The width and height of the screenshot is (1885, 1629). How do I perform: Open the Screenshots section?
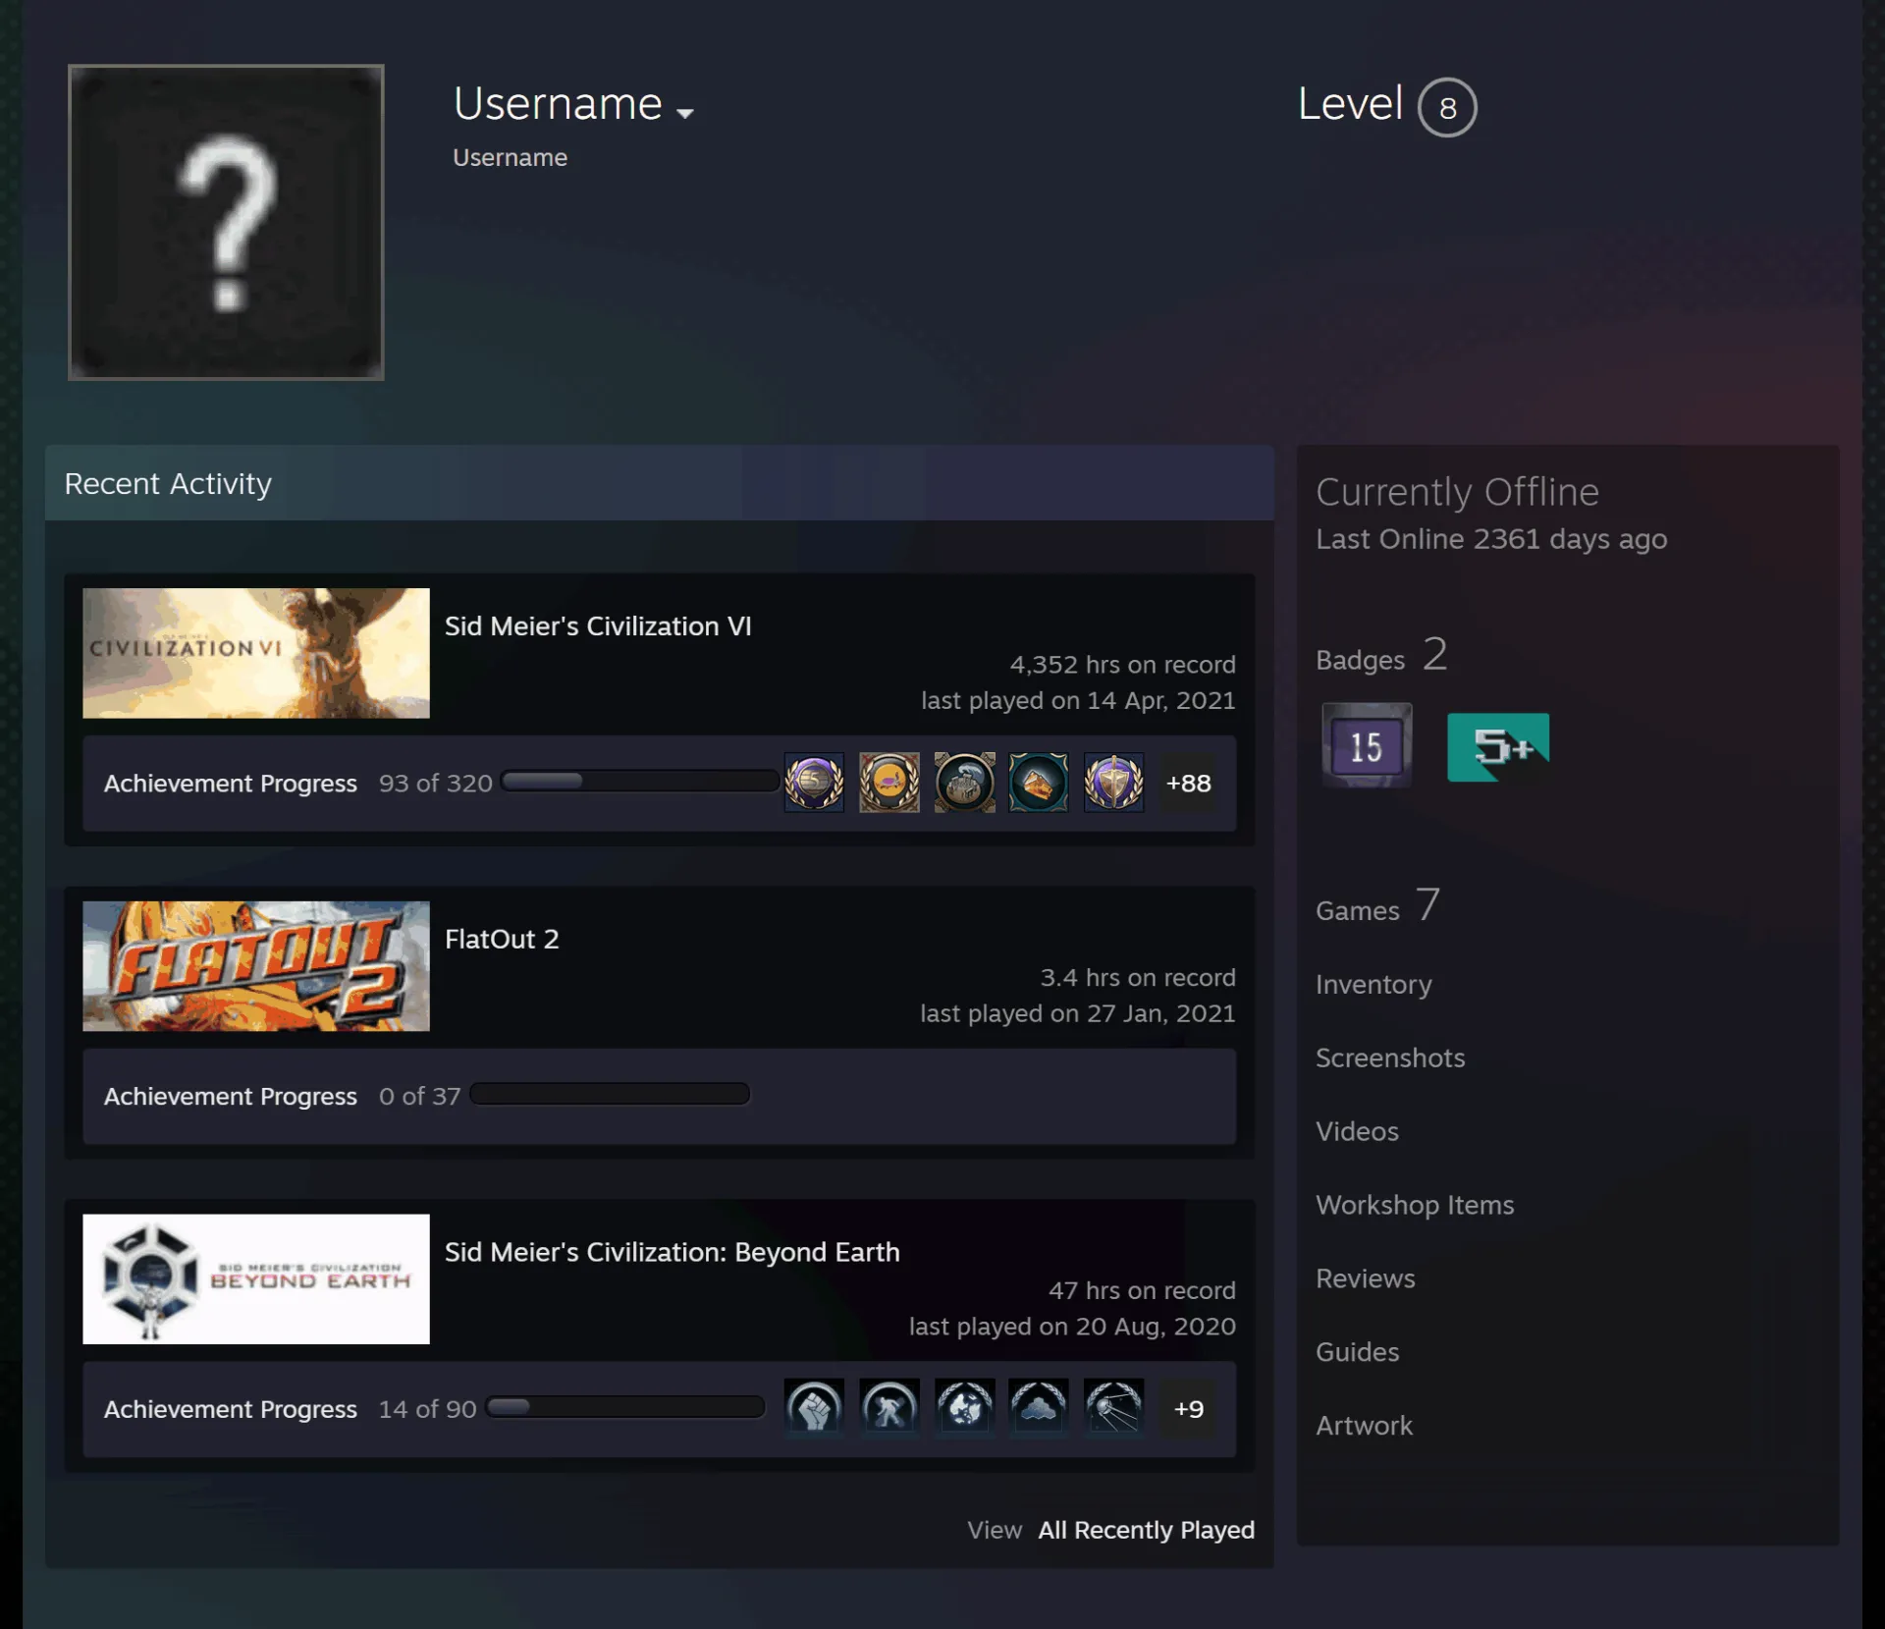pyautogui.click(x=1390, y=1058)
